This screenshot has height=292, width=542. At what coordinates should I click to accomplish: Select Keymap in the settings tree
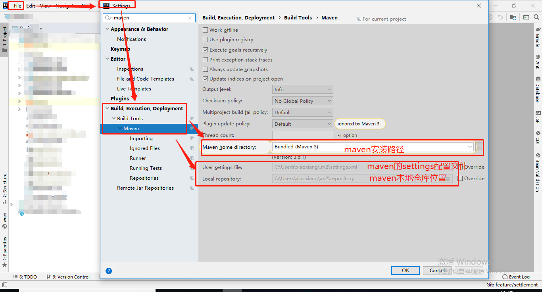(120, 49)
